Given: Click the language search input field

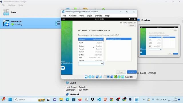Looking at the screenshot, I should 91,64.
